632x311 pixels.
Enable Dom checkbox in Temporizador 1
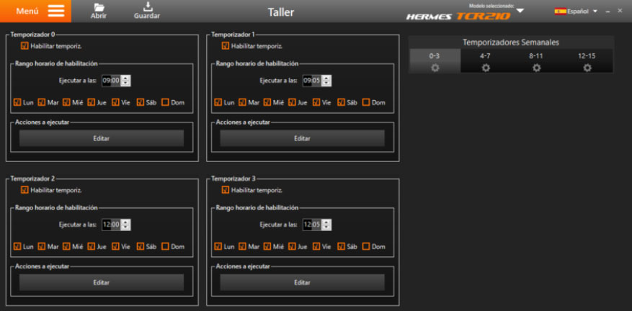tap(367, 102)
